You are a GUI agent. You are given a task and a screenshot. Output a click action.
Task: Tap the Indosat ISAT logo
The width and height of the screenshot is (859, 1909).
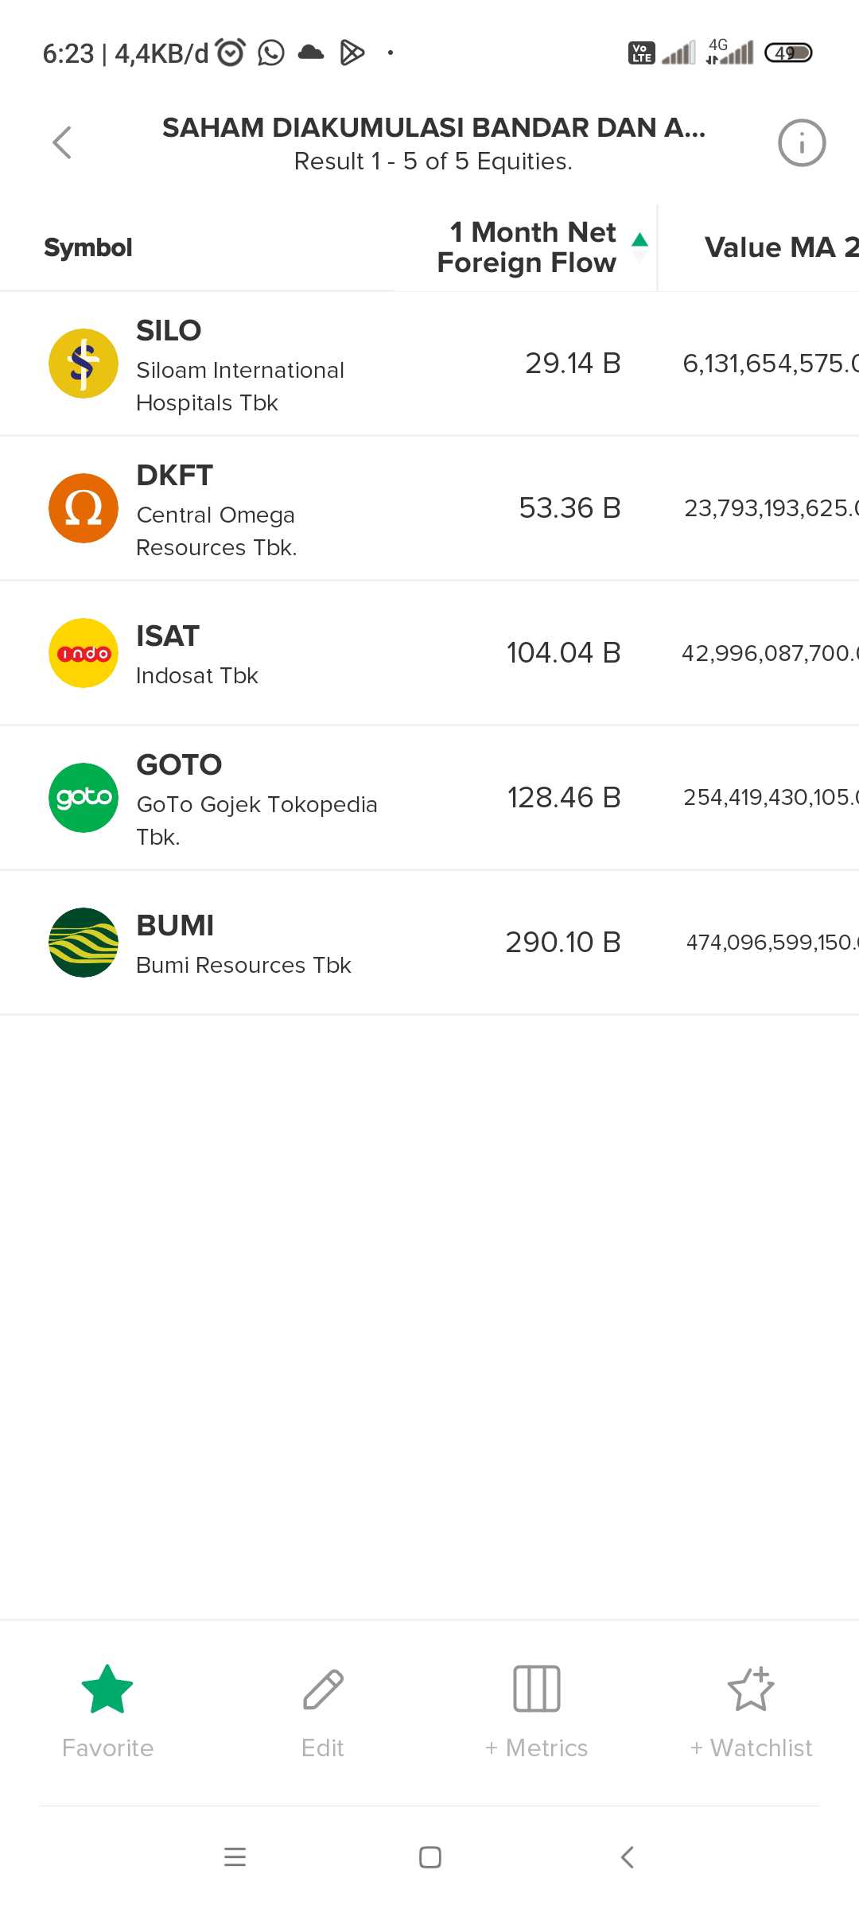(84, 653)
